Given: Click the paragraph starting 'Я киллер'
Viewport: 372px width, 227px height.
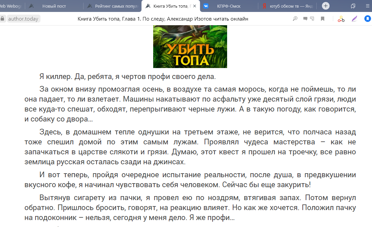Looking at the screenshot, I should (x=127, y=77).
